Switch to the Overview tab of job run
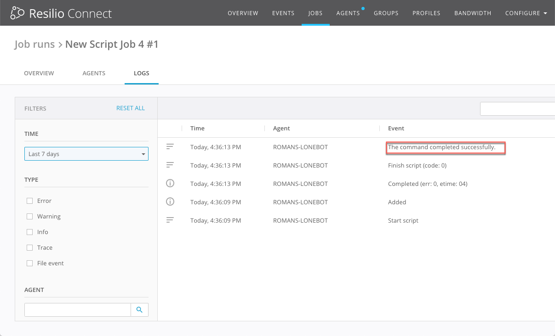The width and height of the screenshot is (555, 336). (39, 73)
